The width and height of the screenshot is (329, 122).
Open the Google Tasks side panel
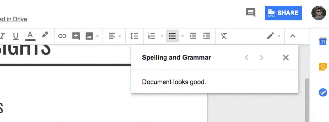coord(323,92)
